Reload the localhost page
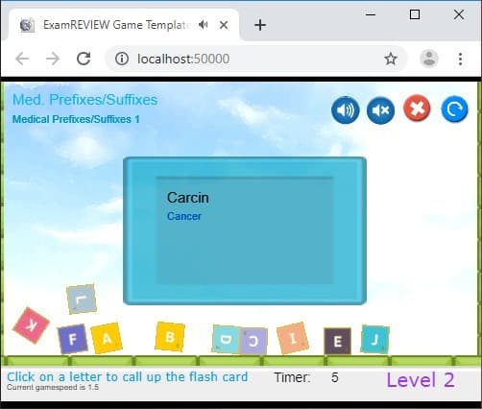The height and width of the screenshot is (409, 482). (84, 59)
